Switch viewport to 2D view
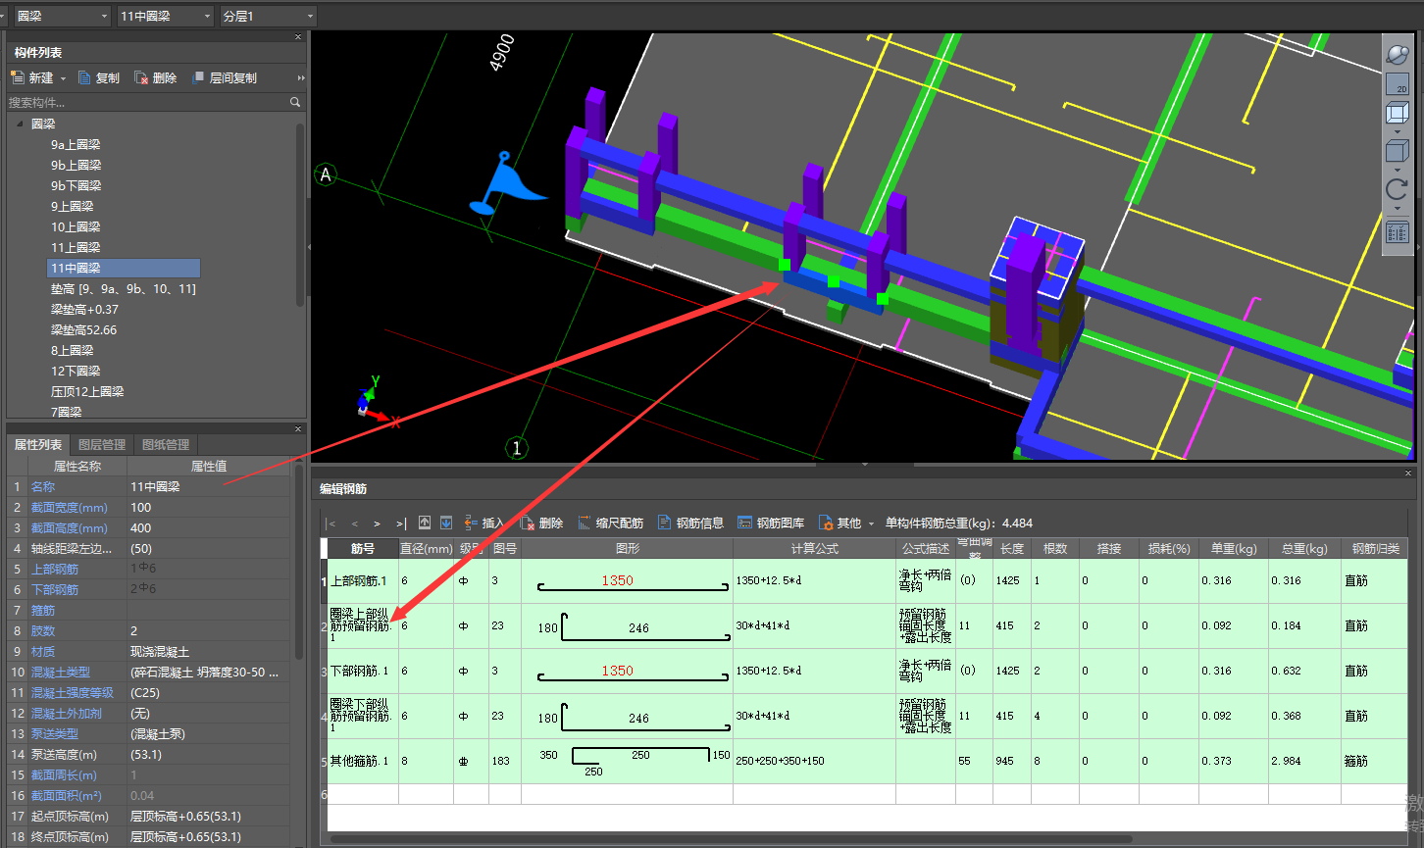 (x=1397, y=85)
